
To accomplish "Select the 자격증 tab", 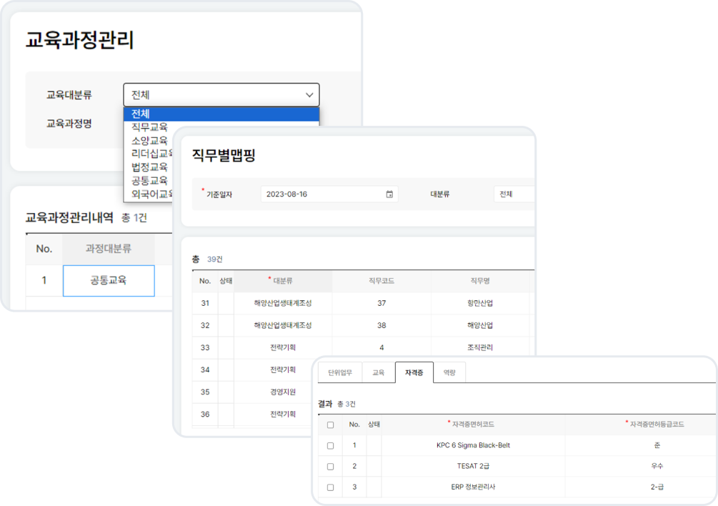I will pyautogui.click(x=414, y=372).
